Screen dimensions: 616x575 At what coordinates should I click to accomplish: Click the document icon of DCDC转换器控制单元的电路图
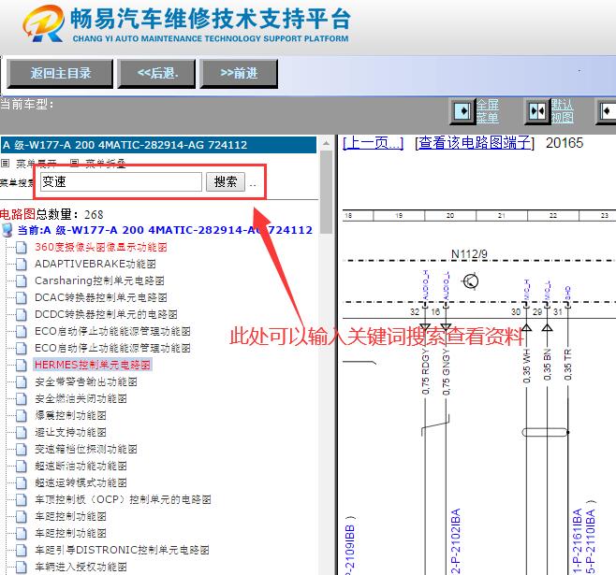point(22,315)
